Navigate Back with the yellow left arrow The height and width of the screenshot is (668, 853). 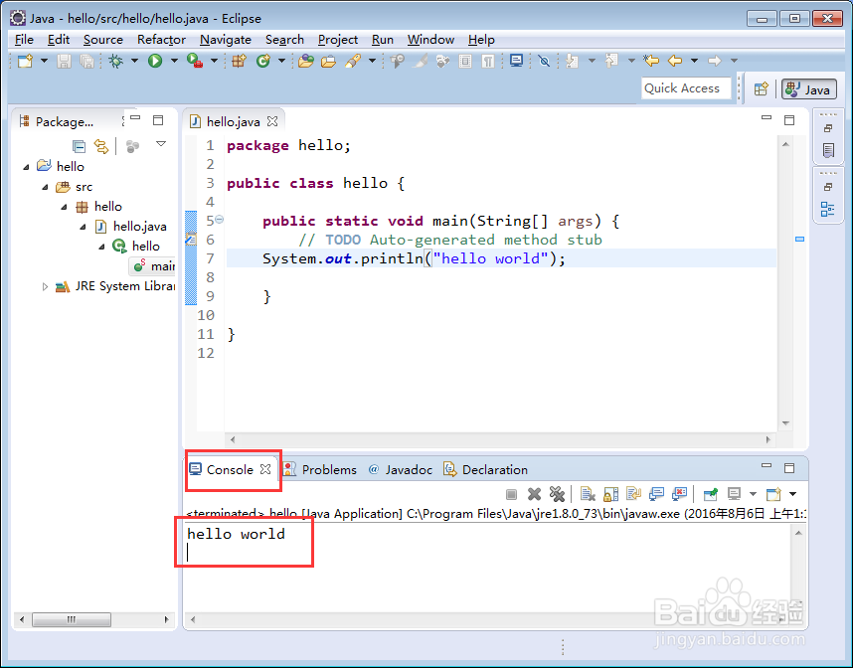point(675,61)
